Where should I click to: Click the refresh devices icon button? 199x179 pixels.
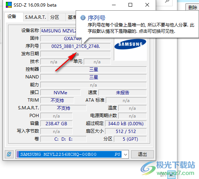click(x=9, y=154)
